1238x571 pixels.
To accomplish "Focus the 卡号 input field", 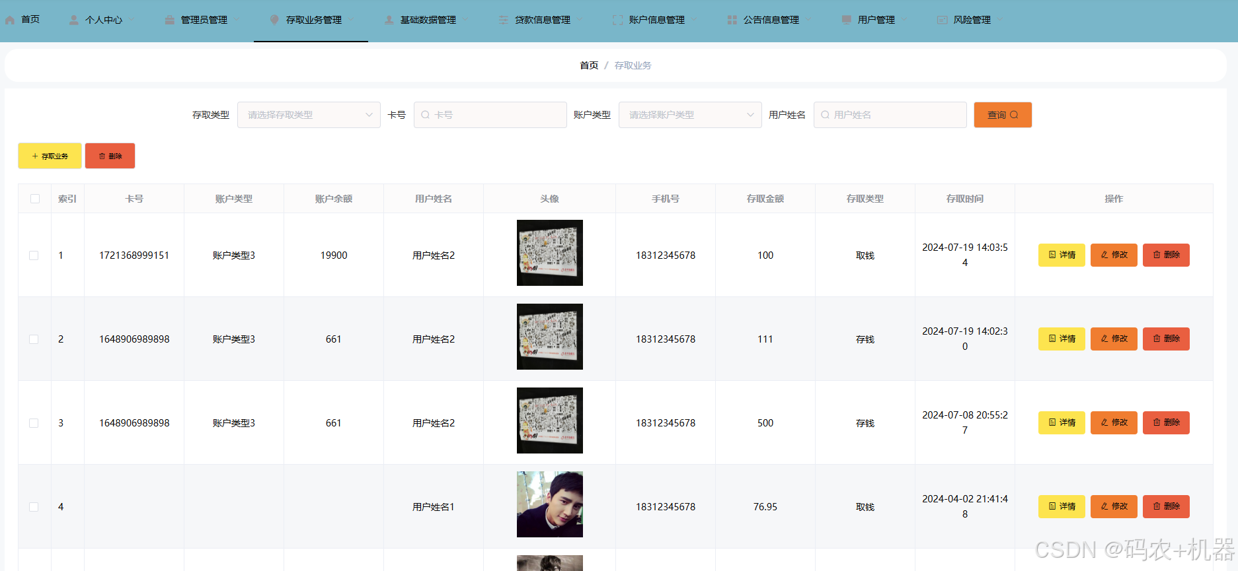I will (x=490, y=115).
